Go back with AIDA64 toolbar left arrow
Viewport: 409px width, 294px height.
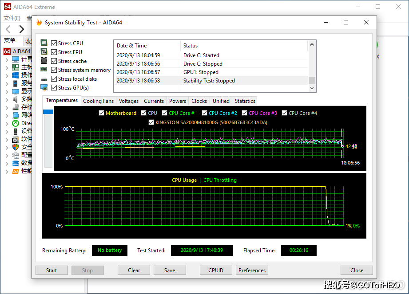8,29
